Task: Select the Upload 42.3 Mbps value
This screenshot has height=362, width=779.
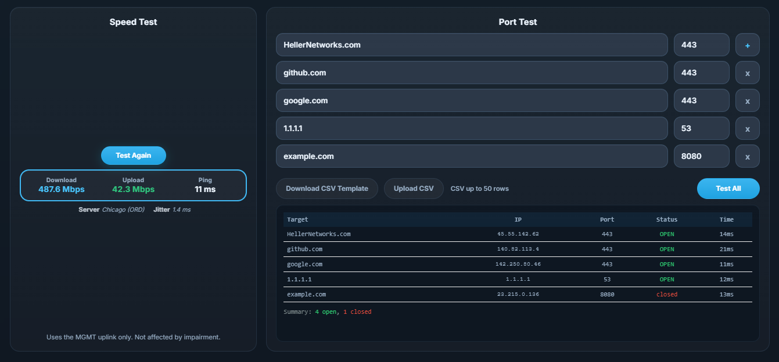Action: pyautogui.click(x=134, y=189)
